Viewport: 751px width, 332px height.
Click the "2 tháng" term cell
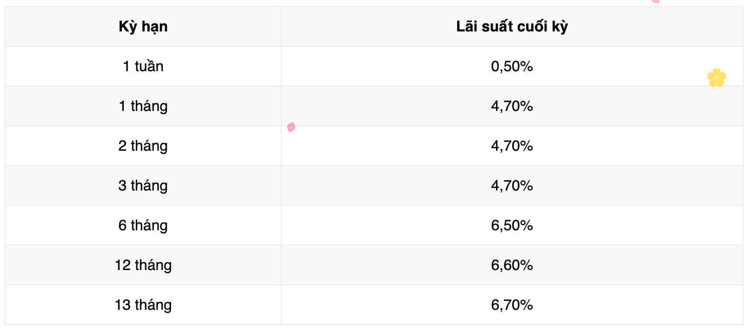[143, 146]
